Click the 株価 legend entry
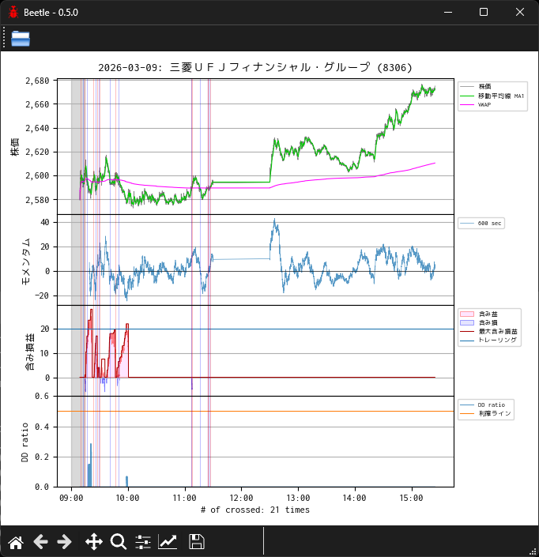 (476, 86)
